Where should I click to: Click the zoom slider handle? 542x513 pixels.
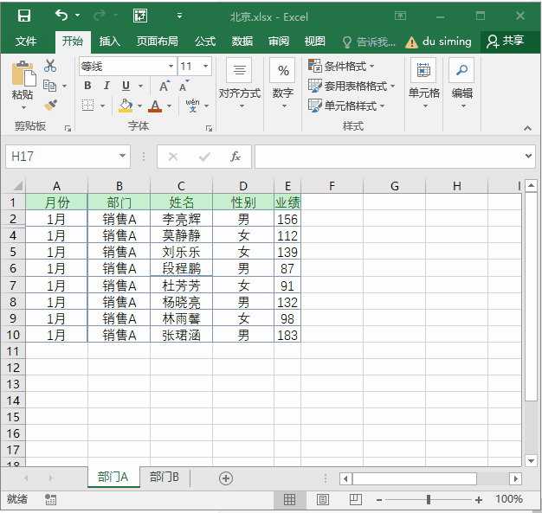(429, 499)
